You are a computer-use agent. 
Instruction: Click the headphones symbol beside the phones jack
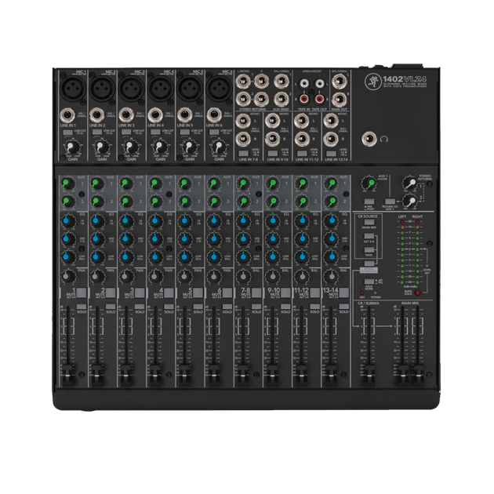384,139
